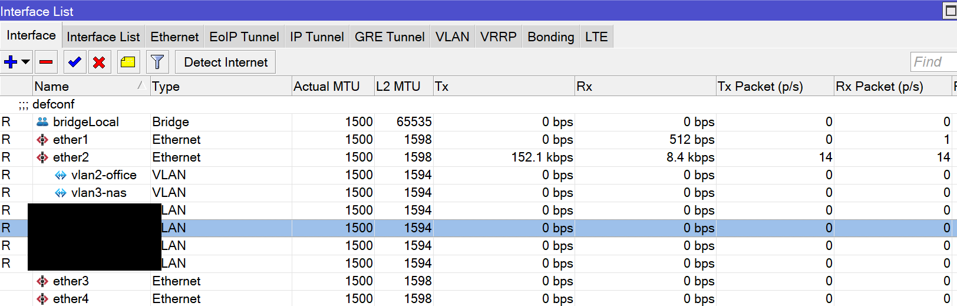
Task: Open the add interface dropdown arrow
Action: pyautogui.click(x=25, y=61)
